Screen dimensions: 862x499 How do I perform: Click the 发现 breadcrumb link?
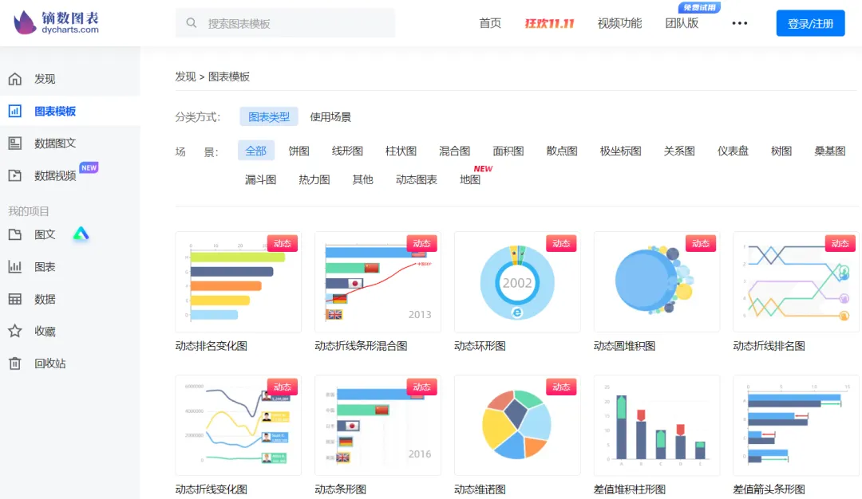coord(185,77)
